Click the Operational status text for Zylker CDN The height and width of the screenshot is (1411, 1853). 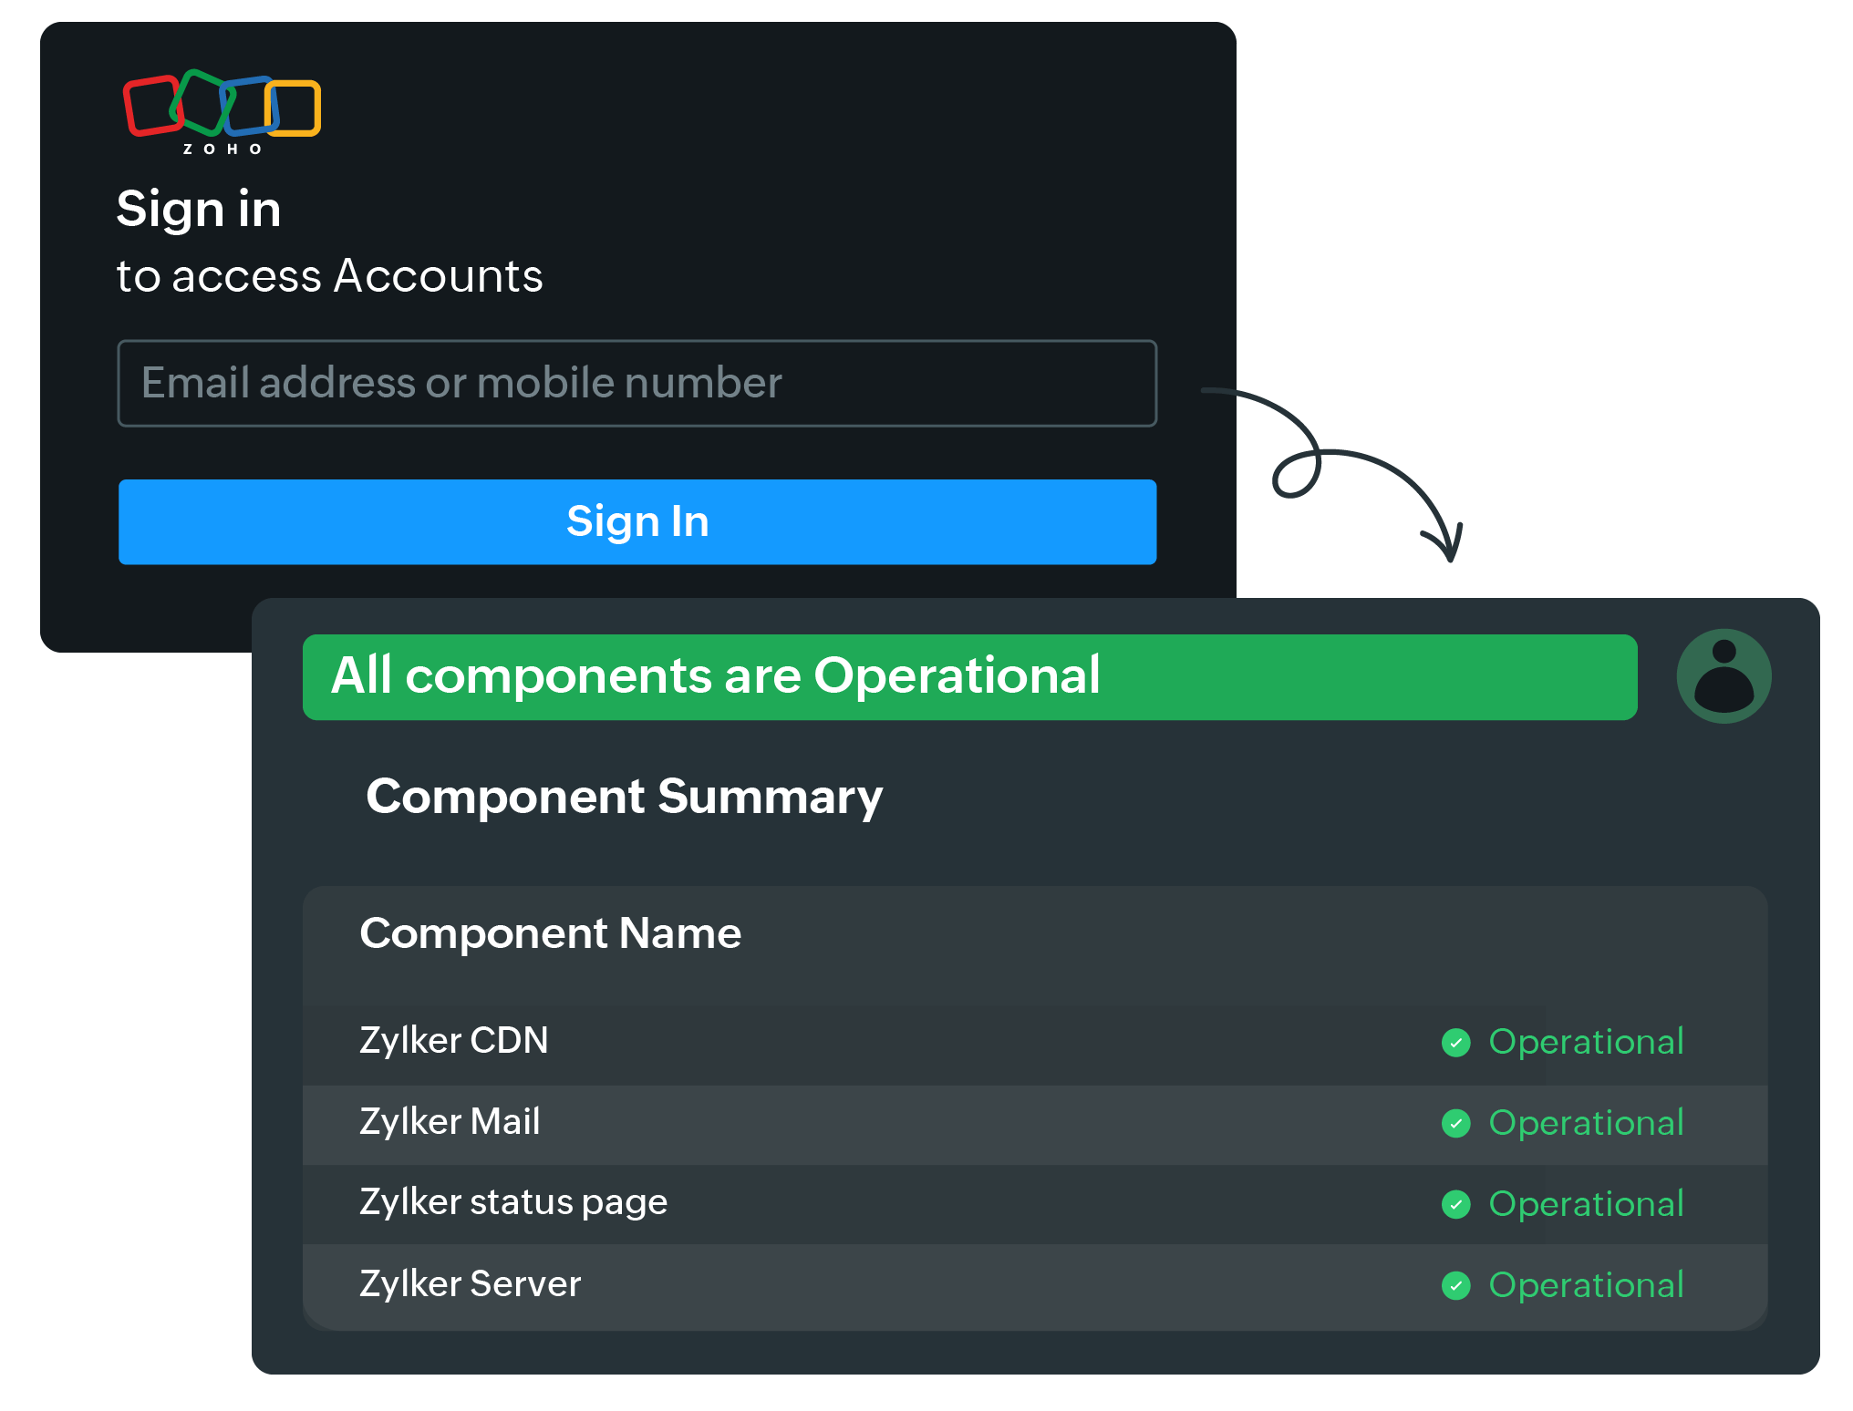(1586, 1042)
